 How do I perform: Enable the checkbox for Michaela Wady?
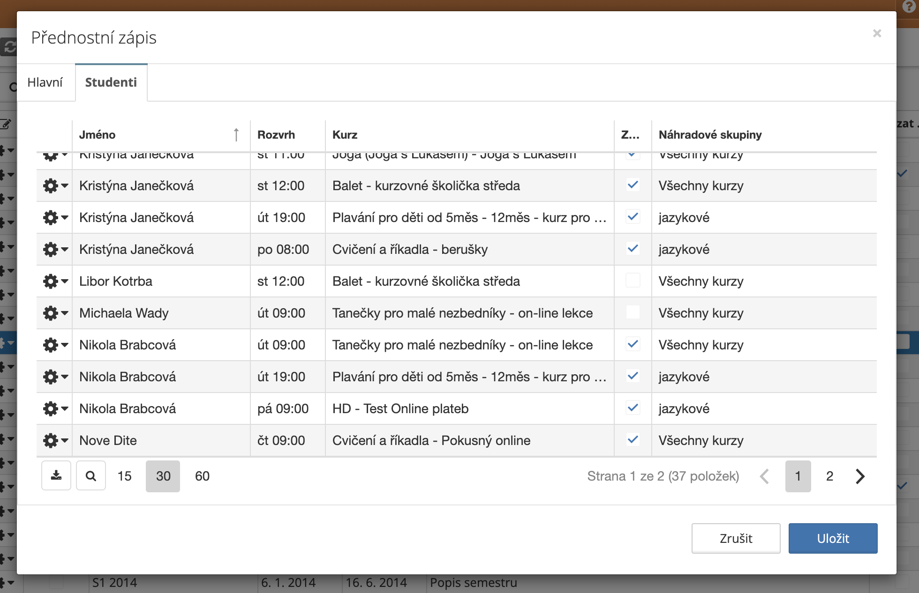(x=633, y=312)
